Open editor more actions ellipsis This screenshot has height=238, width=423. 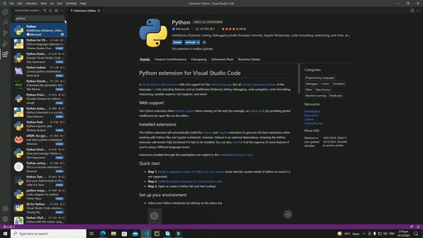click(x=418, y=11)
